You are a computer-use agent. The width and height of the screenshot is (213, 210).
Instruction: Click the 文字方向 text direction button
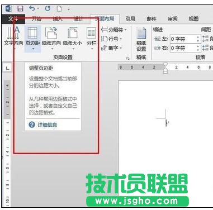pyautogui.click(x=13, y=38)
